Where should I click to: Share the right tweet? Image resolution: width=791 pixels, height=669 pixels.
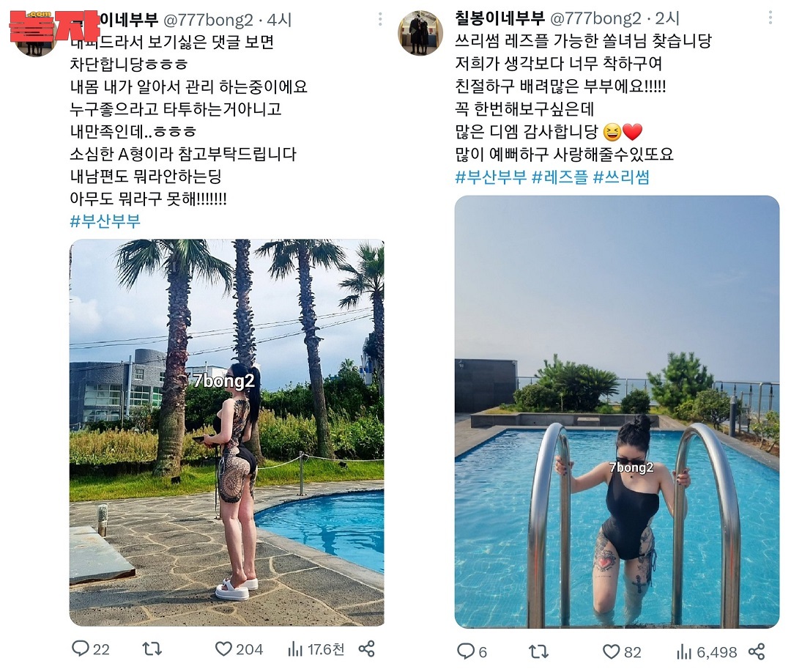coord(757,652)
